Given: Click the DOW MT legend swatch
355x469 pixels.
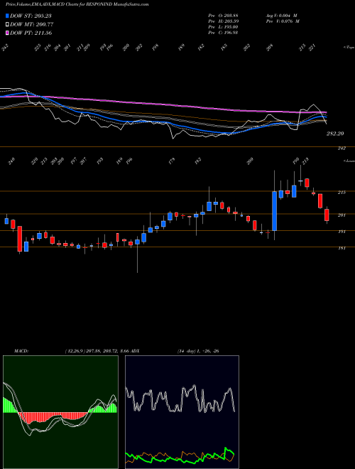Looking at the screenshot, I should coord(7,25).
